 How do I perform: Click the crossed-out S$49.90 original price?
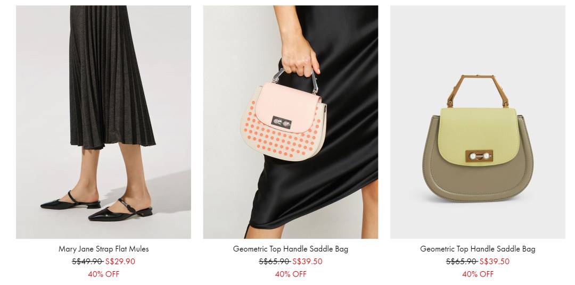[x=87, y=262]
